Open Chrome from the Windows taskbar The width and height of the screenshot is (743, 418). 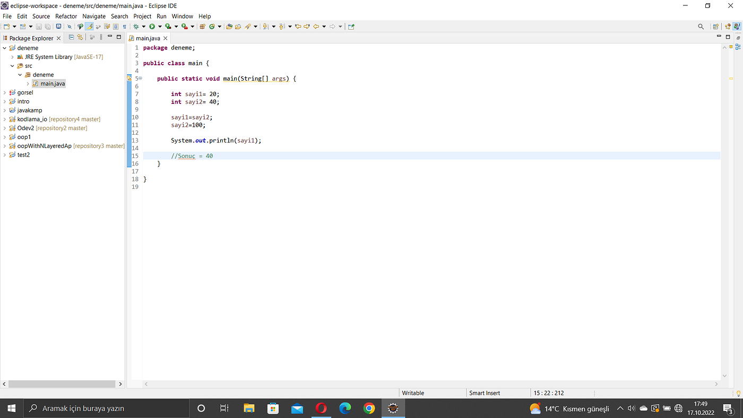coord(369,408)
